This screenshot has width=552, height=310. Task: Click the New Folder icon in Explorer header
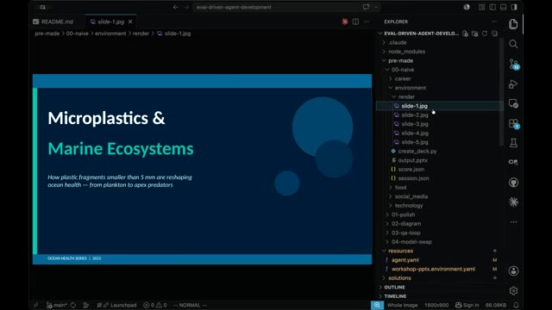coord(475,34)
